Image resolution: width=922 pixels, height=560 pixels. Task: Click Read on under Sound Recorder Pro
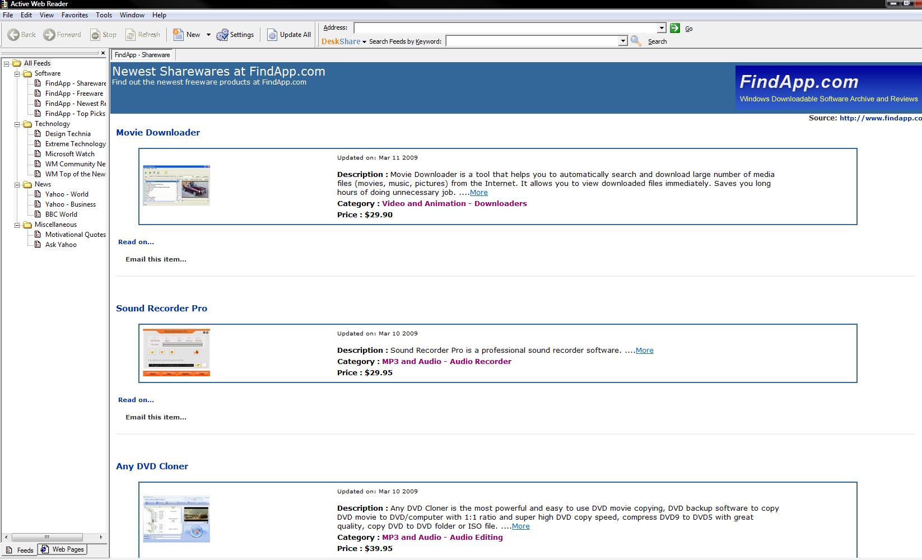coord(136,400)
